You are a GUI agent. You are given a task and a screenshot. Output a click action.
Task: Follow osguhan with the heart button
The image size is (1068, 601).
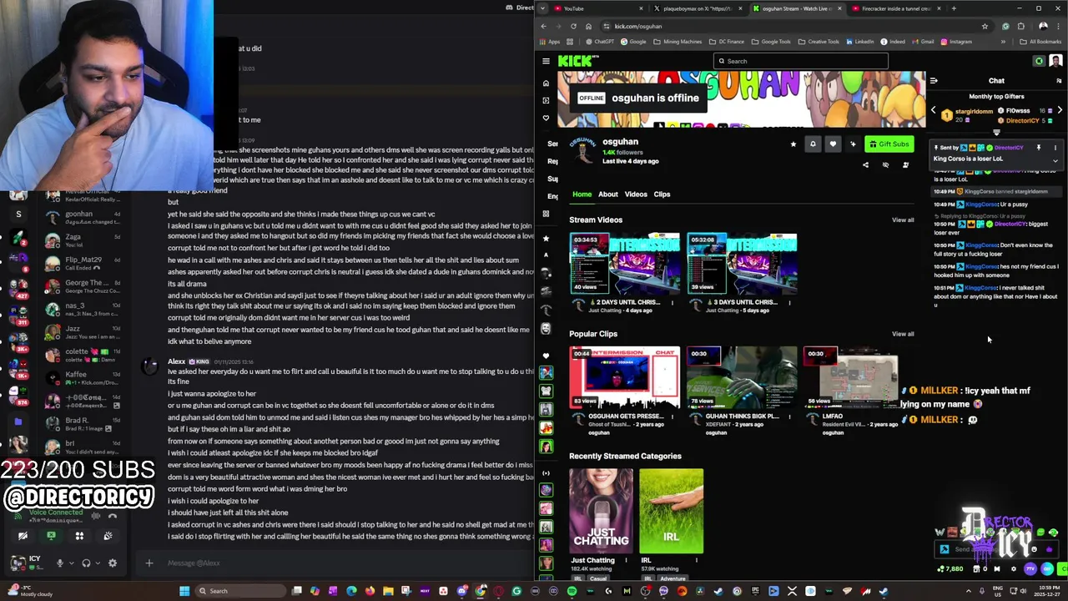(833, 144)
